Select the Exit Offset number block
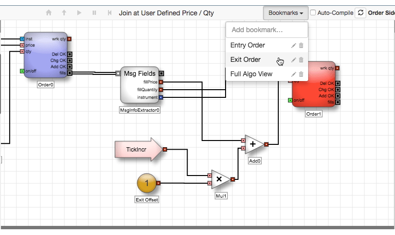The image size is (395, 235). [147, 183]
